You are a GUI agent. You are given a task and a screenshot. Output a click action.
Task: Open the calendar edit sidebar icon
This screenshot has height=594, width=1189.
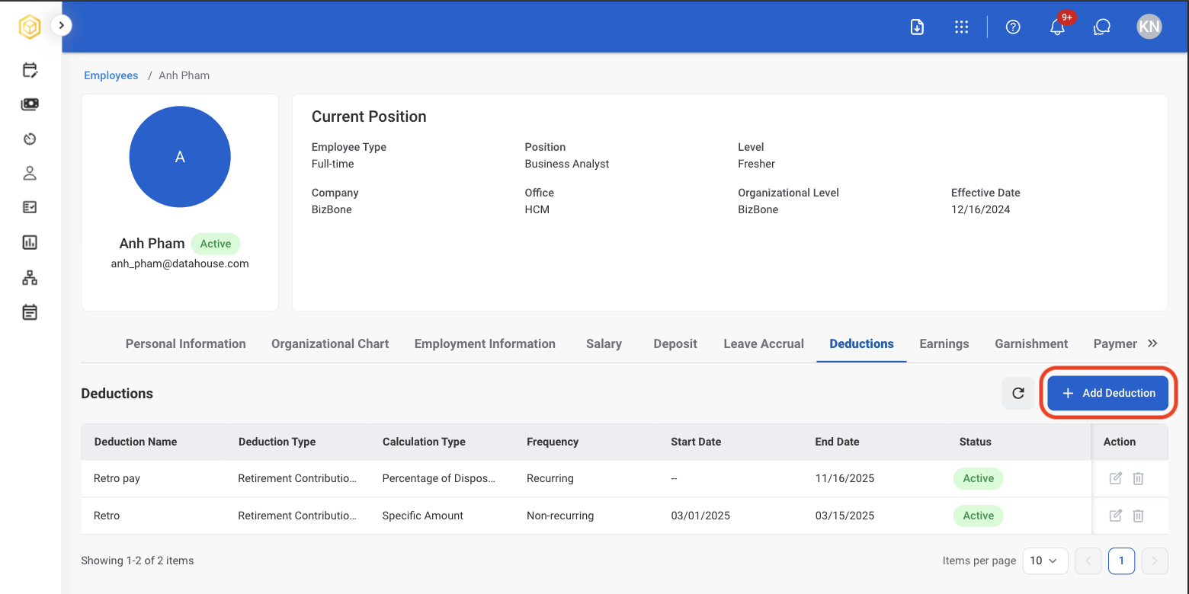(x=30, y=70)
